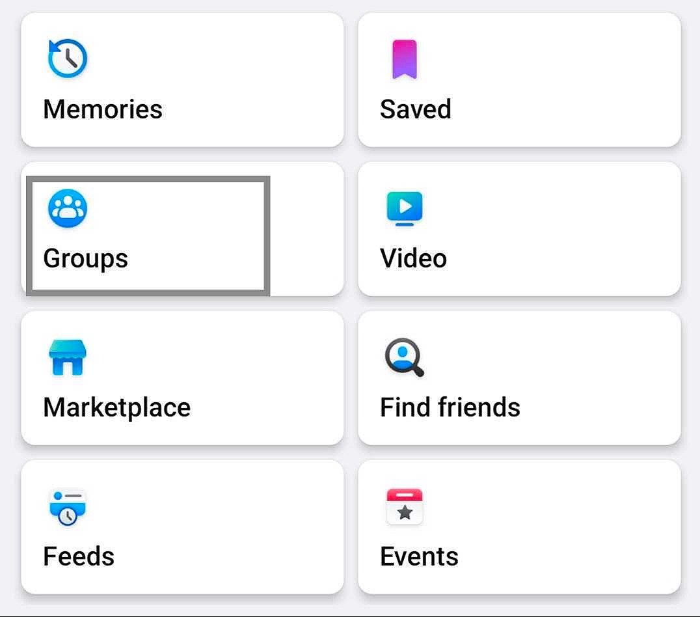This screenshot has height=617, width=700.
Task: Select the blue Groups people icon
Action: click(x=68, y=208)
